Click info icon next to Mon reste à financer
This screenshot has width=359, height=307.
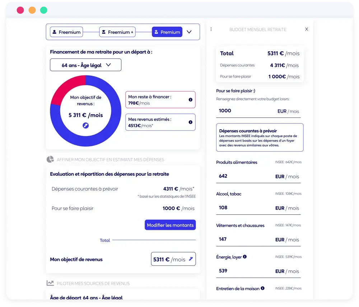point(191,100)
